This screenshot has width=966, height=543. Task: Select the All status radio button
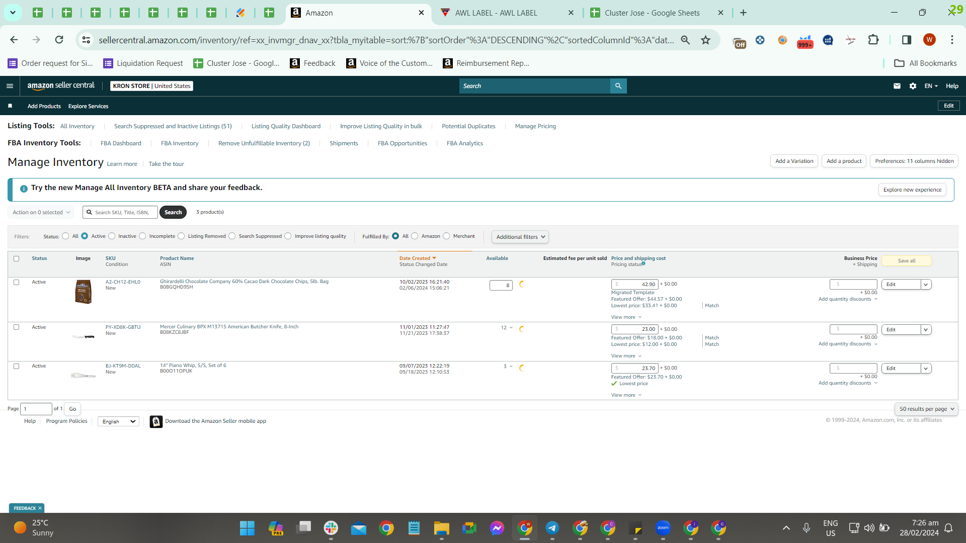coord(65,236)
